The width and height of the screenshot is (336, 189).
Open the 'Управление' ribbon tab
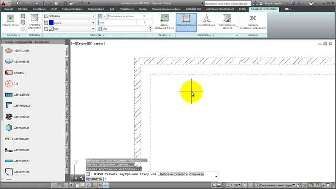click(127, 9)
